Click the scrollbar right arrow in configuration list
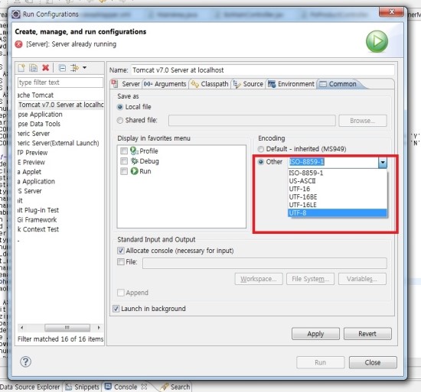 click(x=99, y=327)
